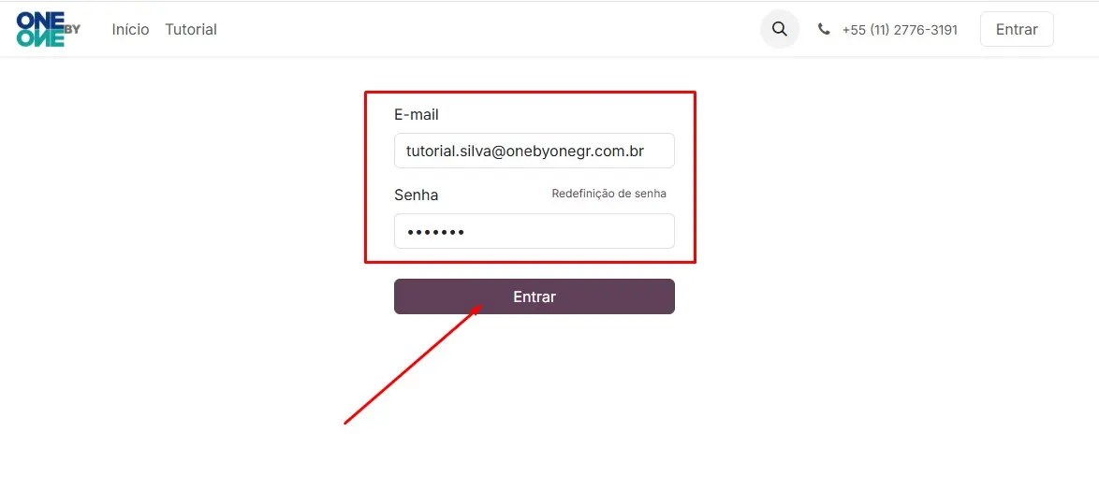Open the Tutorial menu item
The image size is (1099, 491).
click(x=191, y=29)
